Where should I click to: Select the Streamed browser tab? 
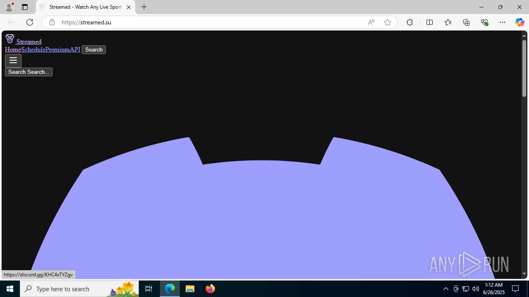pyautogui.click(x=86, y=7)
